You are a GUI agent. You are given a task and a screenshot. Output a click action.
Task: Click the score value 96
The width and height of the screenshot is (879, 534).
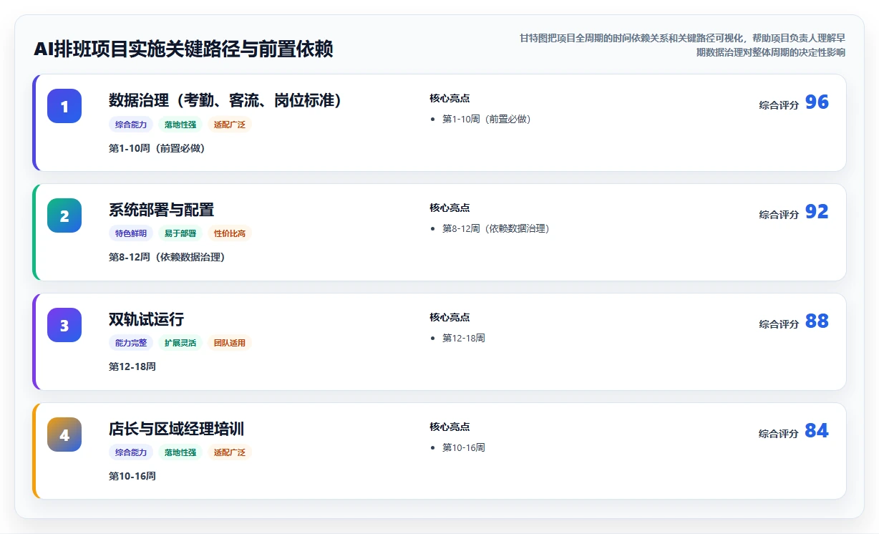[817, 102]
